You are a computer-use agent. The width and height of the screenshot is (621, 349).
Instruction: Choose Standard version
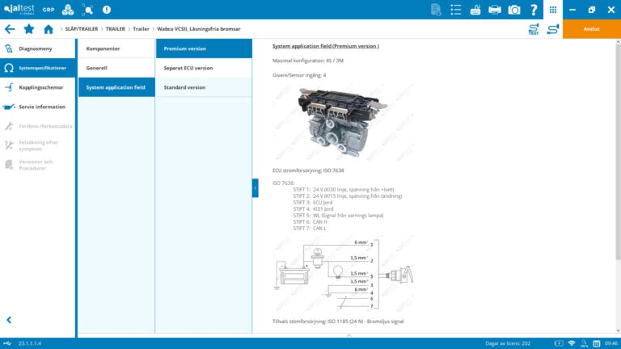tap(204, 87)
